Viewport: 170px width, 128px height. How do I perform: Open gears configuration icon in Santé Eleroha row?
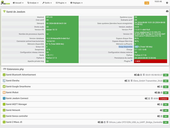pos(126,81)
